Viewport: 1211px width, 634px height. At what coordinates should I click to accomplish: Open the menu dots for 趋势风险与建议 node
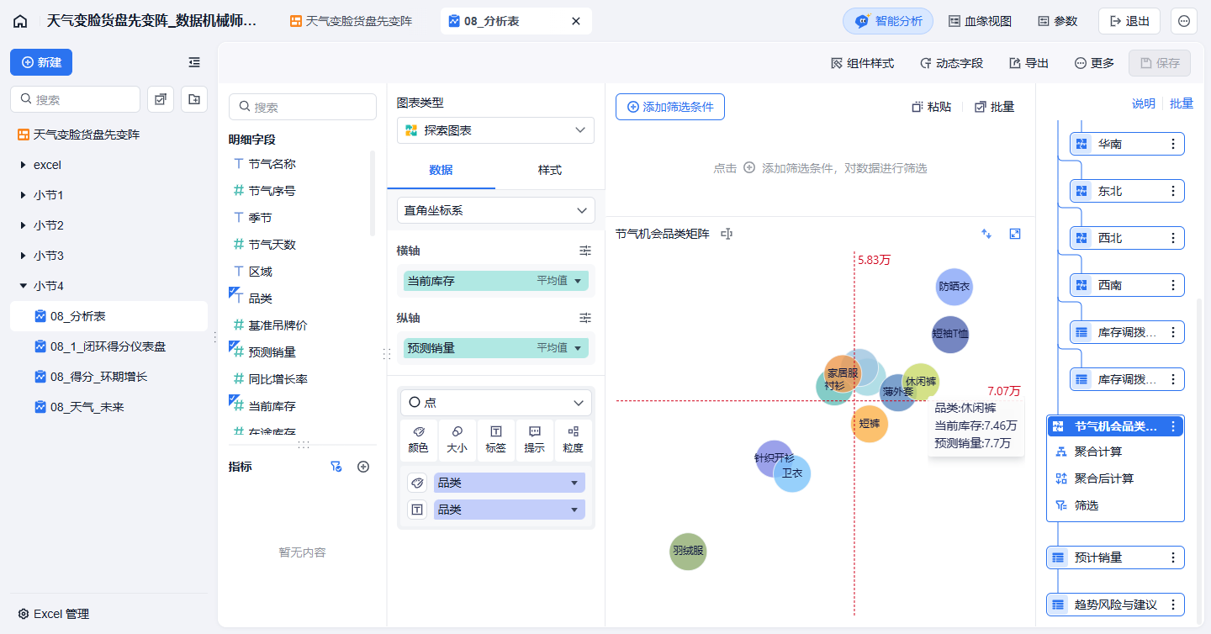[1173, 605]
